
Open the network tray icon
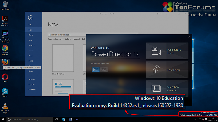pyautogui.click(x=199, y=119)
